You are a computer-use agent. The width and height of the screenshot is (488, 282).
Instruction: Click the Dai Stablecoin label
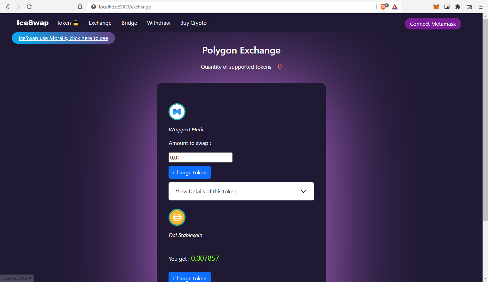pyautogui.click(x=186, y=235)
